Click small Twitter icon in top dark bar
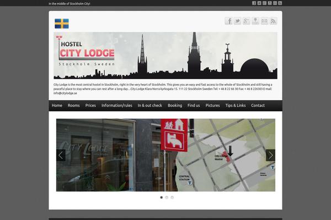 click(259, 3)
